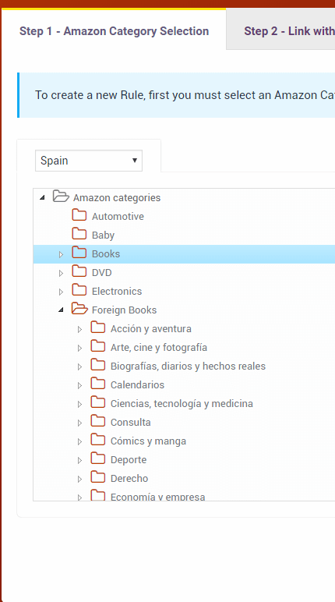
Task: Click the DVD folder icon
Action: click(79, 271)
